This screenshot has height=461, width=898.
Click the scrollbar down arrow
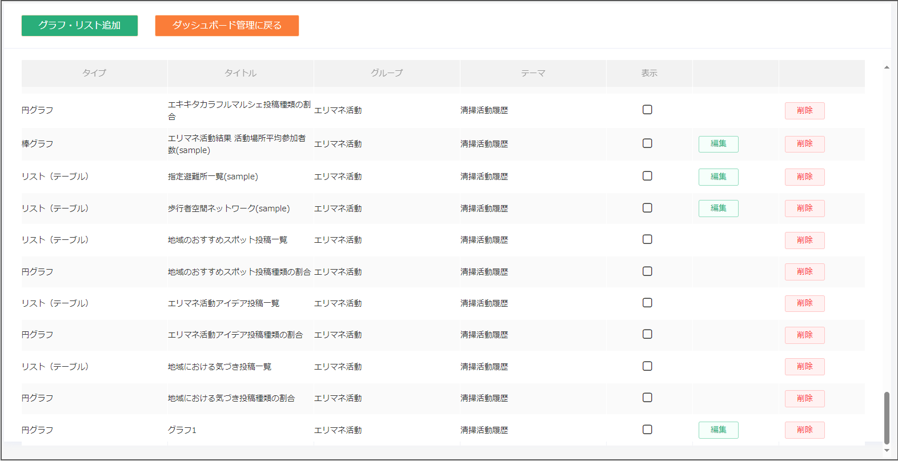pos(887,451)
